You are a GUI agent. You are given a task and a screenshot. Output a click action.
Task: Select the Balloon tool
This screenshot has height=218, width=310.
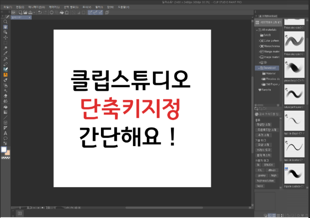5,138
